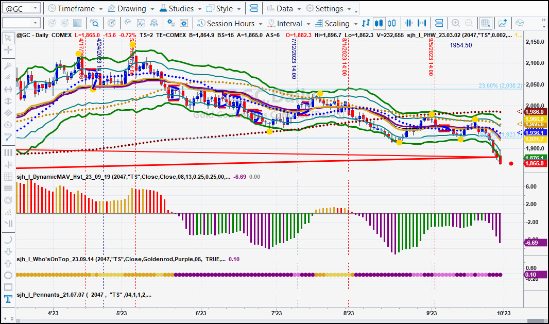Screen dimensions: 549x324
Task: Click the chart-on-page analysis icon
Action: [x=141, y=24]
